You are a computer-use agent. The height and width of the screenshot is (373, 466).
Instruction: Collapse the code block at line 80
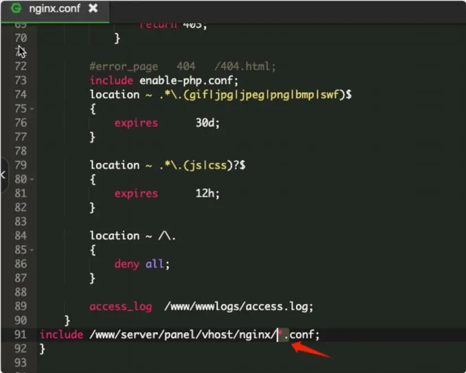click(x=32, y=179)
